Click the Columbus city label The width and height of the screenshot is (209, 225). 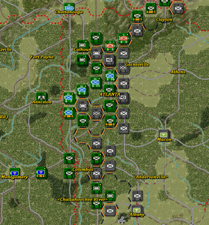tap(83, 169)
